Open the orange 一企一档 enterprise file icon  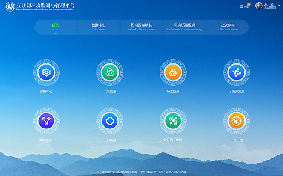point(236,121)
